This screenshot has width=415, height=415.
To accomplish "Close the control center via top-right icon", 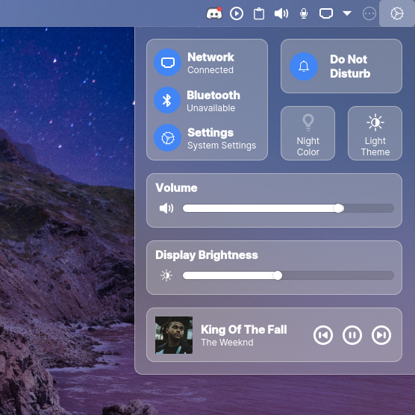I will click(397, 13).
